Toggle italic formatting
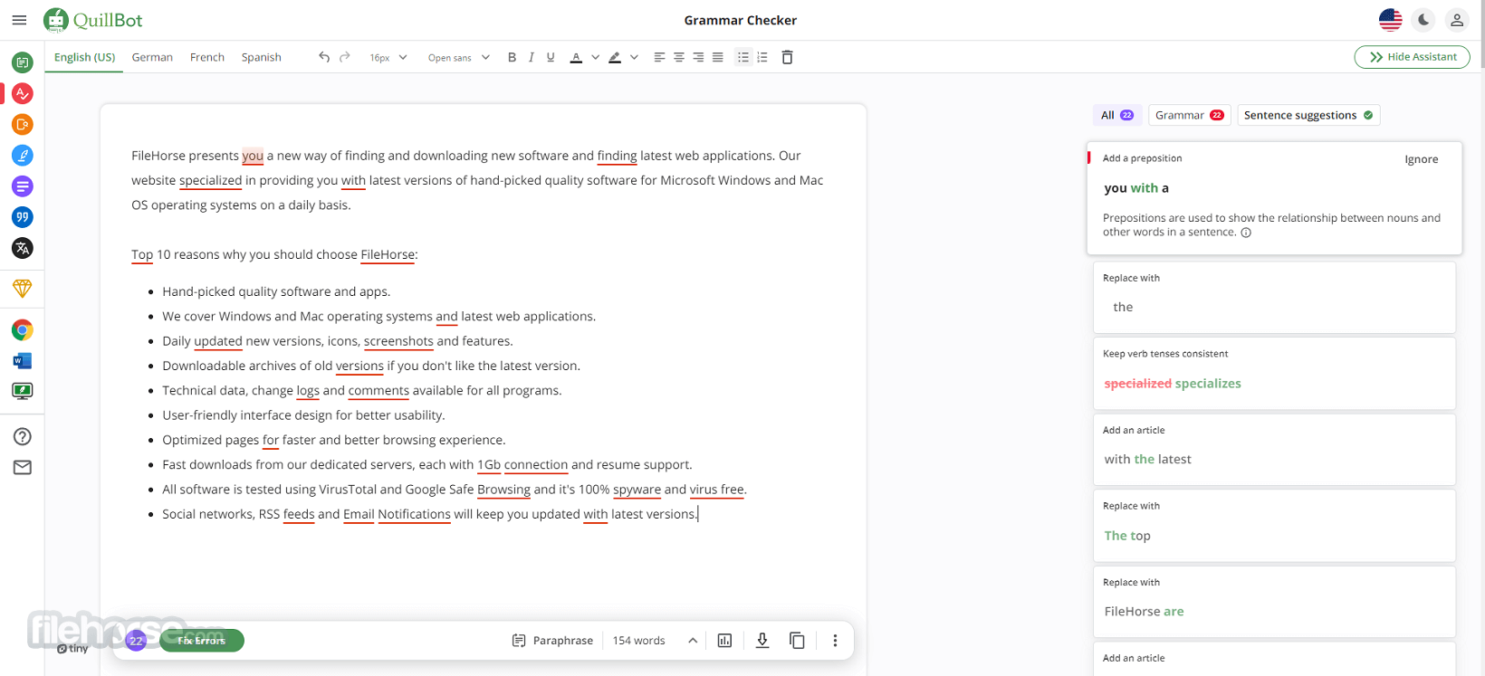 (532, 57)
